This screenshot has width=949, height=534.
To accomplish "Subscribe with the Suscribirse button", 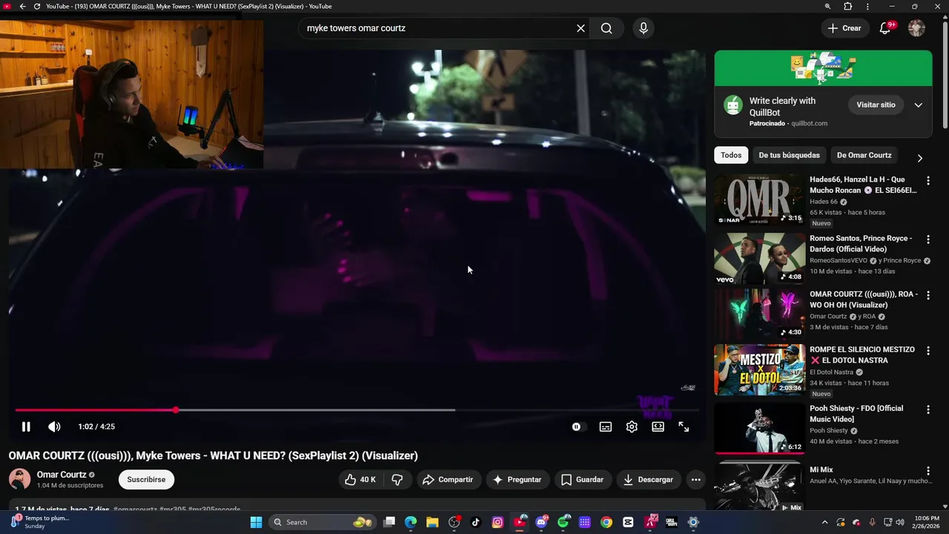I will [x=146, y=480].
